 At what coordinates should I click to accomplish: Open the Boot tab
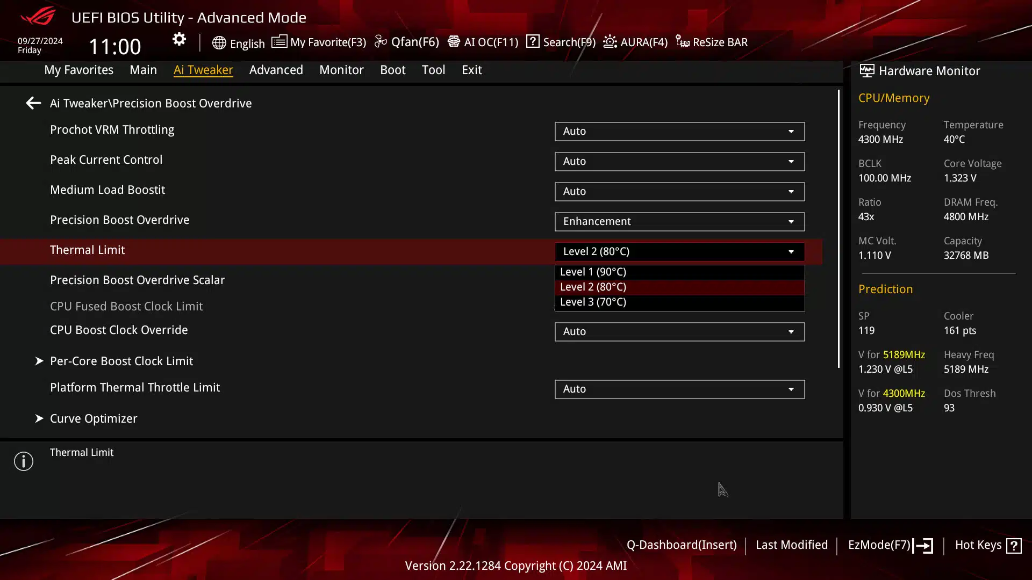[393, 70]
